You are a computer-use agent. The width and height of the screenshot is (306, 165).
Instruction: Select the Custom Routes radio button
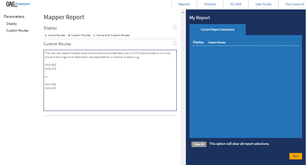[69, 35]
